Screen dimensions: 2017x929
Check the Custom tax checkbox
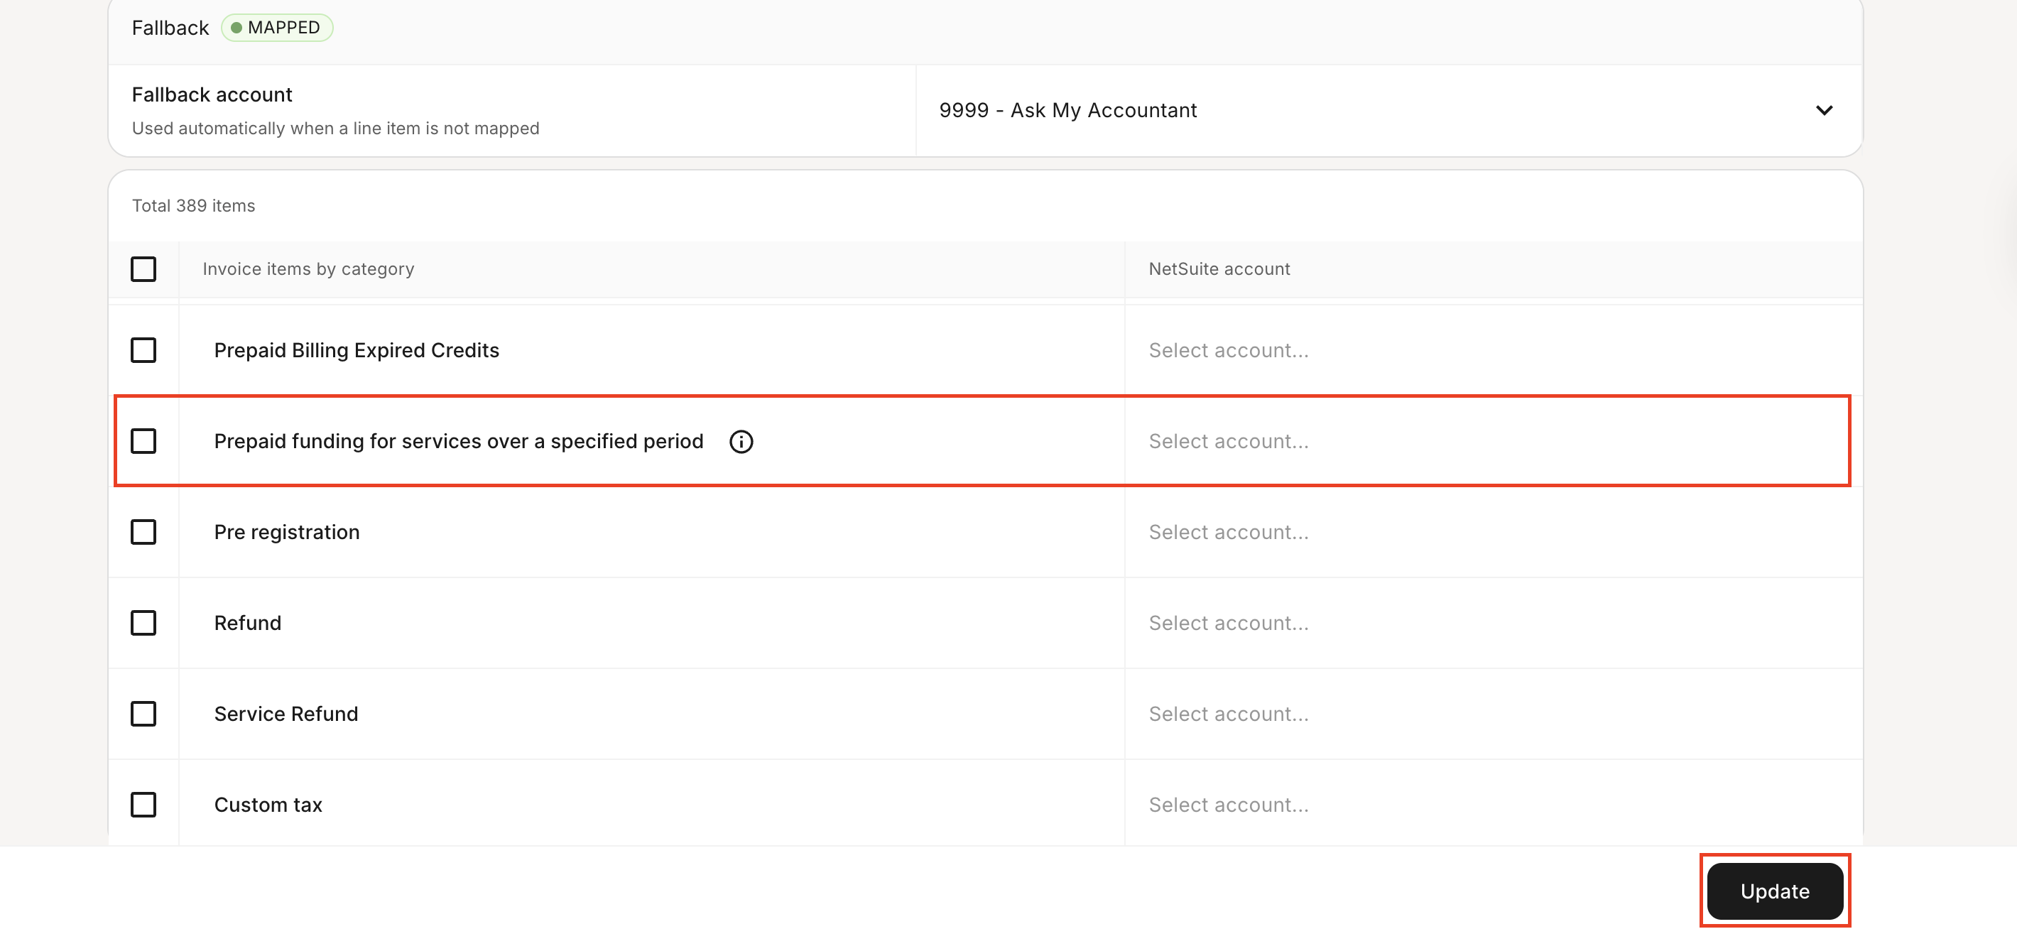click(143, 805)
